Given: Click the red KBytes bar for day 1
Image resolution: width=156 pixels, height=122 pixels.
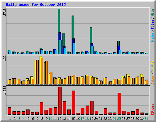Looking at the screenshot, I should point(9,111).
